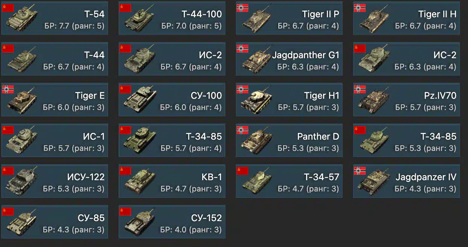Image resolution: width=468 pixels, height=247 pixels.
Task: Select the ИС-2 card with БР 6.3
Action: (406, 59)
